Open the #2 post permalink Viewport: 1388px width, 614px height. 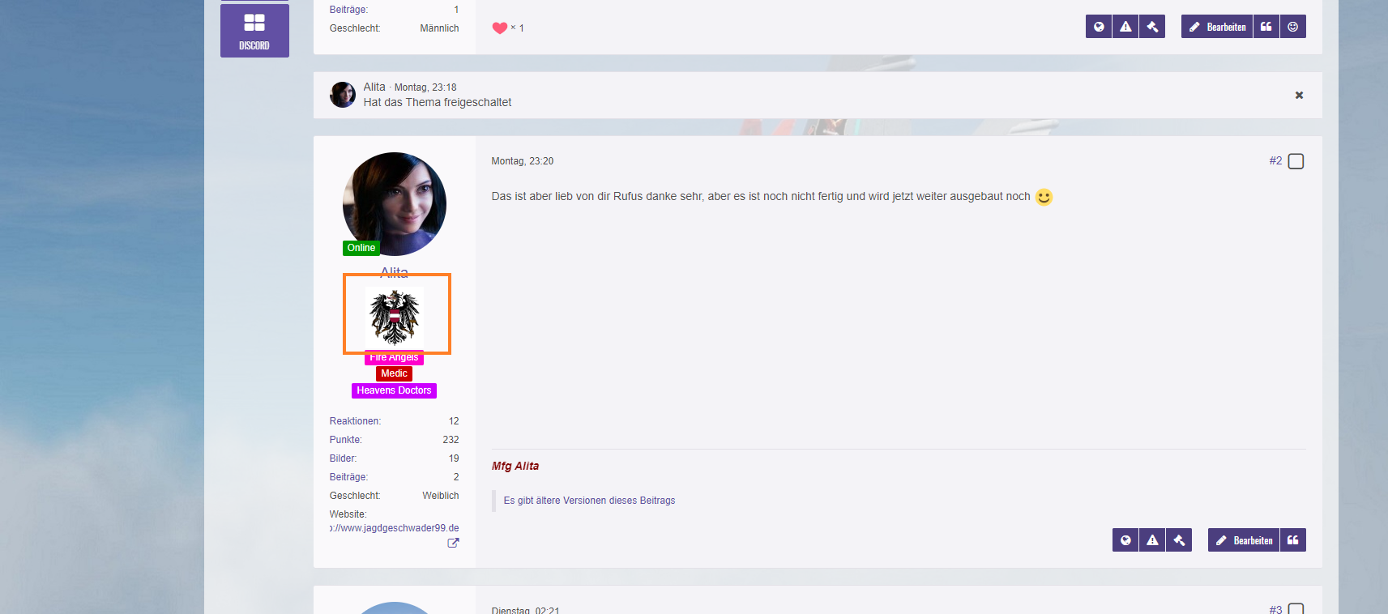pos(1275,161)
